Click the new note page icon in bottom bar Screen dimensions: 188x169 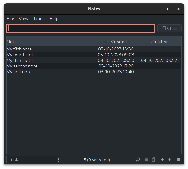coord(153,159)
